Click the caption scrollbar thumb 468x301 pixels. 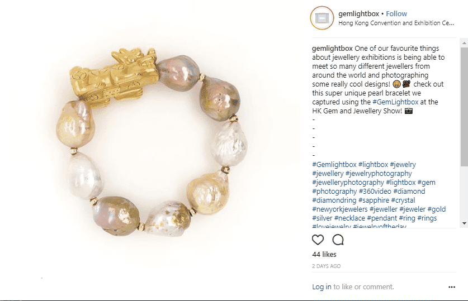464,107
